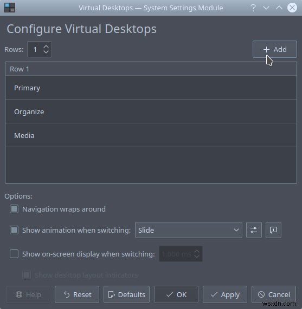
Task: Click the title bar help question mark
Action: click(253, 8)
